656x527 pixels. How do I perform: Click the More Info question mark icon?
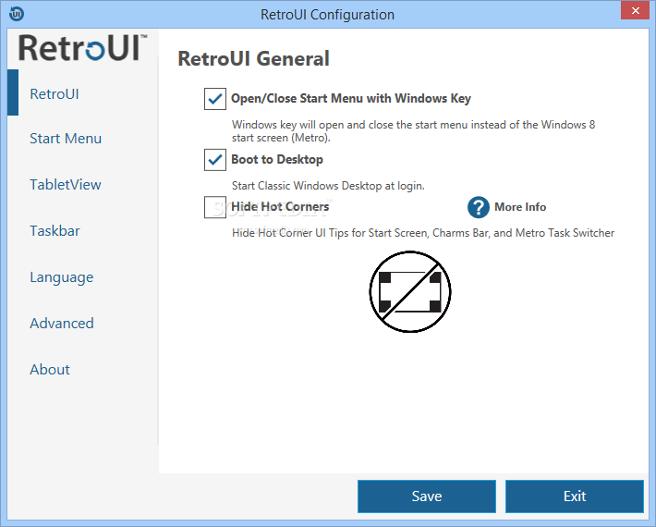click(x=479, y=207)
